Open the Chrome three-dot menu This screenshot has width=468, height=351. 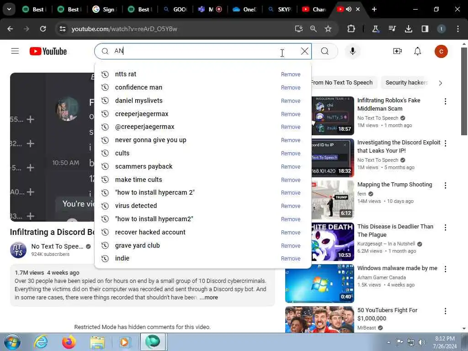[458, 29]
